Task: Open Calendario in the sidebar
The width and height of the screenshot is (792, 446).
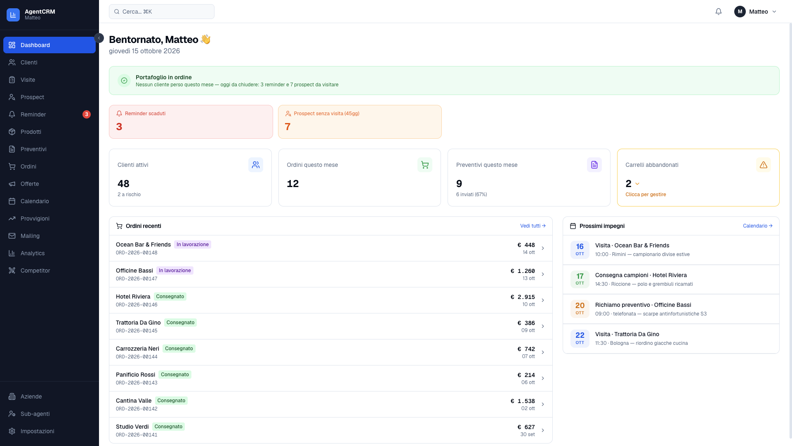Action: click(49, 201)
